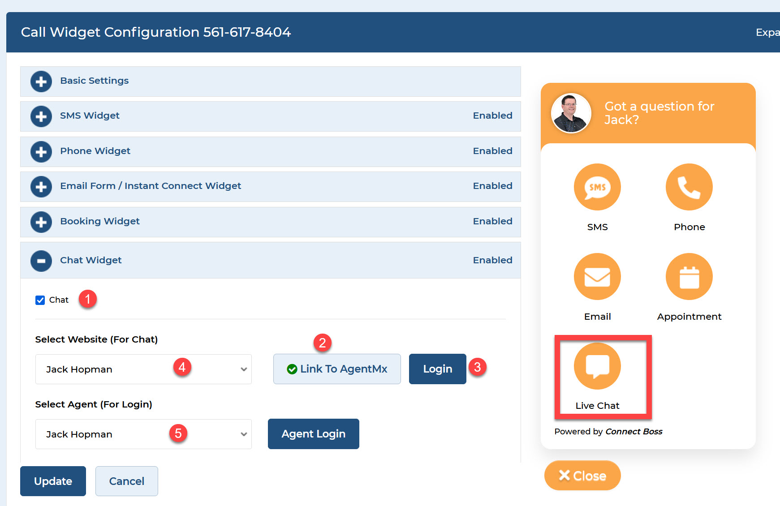Click the Link To AgentMx button
Screen dimensions: 780x506
337,369
